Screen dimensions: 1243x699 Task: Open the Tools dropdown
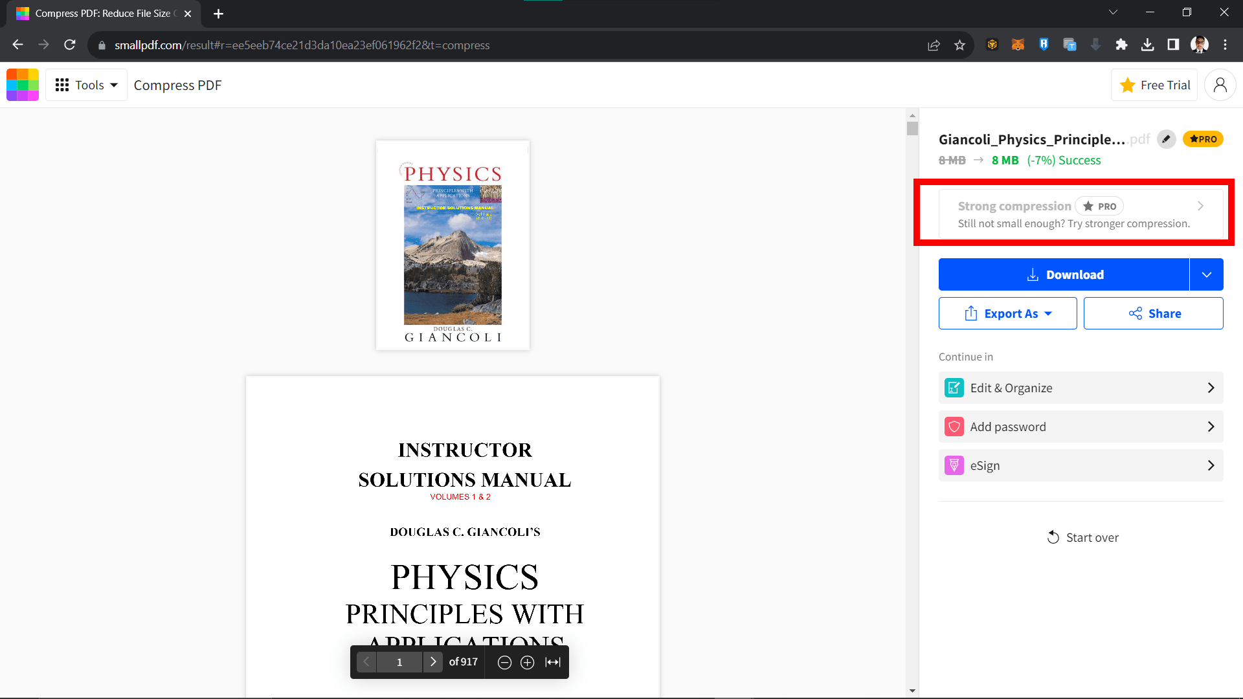tap(86, 85)
